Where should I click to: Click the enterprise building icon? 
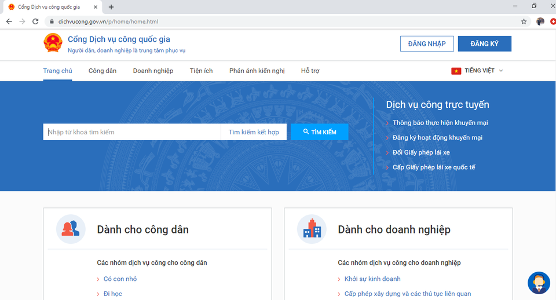pos(312,229)
